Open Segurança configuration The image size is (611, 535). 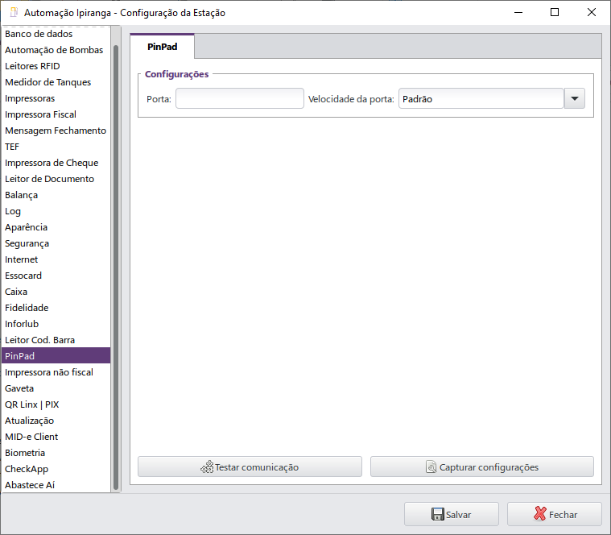coord(56,243)
